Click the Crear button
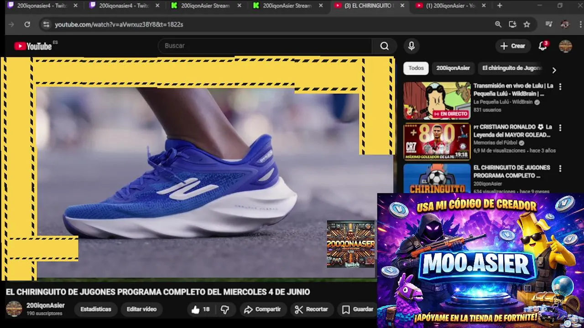This screenshot has height=328, width=584. [x=513, y=46]
